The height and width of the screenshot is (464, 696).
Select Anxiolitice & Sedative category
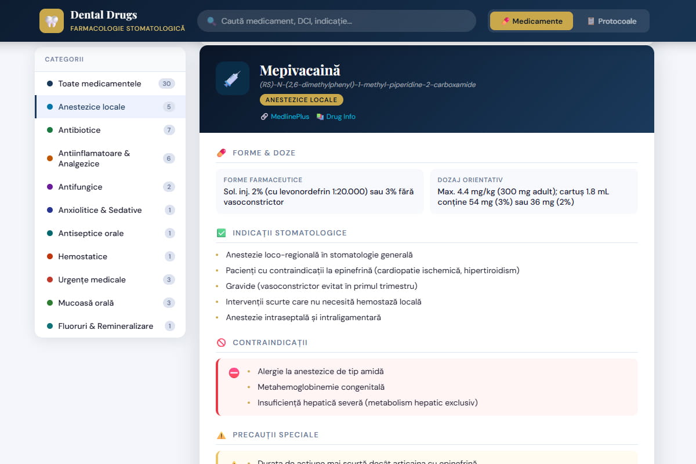coord(110,210)
